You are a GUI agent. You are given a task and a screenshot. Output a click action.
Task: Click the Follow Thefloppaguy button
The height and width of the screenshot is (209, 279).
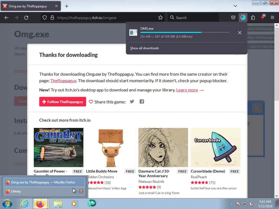pyautogui.click(x=63, y=102)
